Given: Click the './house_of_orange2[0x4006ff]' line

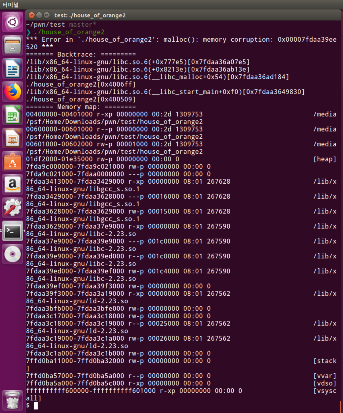Looking at the screenshot, I should [x=81, y=84].
